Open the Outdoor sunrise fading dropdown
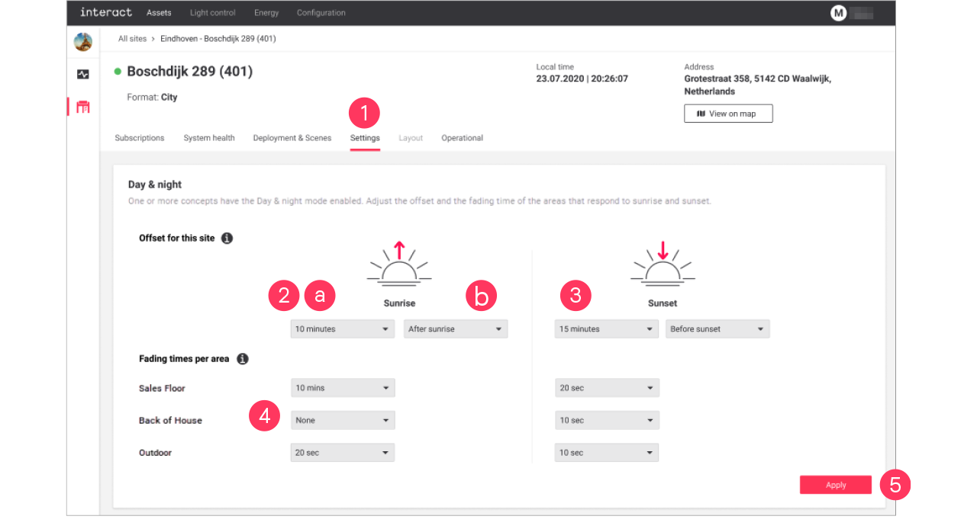 (x=342, y=452)
